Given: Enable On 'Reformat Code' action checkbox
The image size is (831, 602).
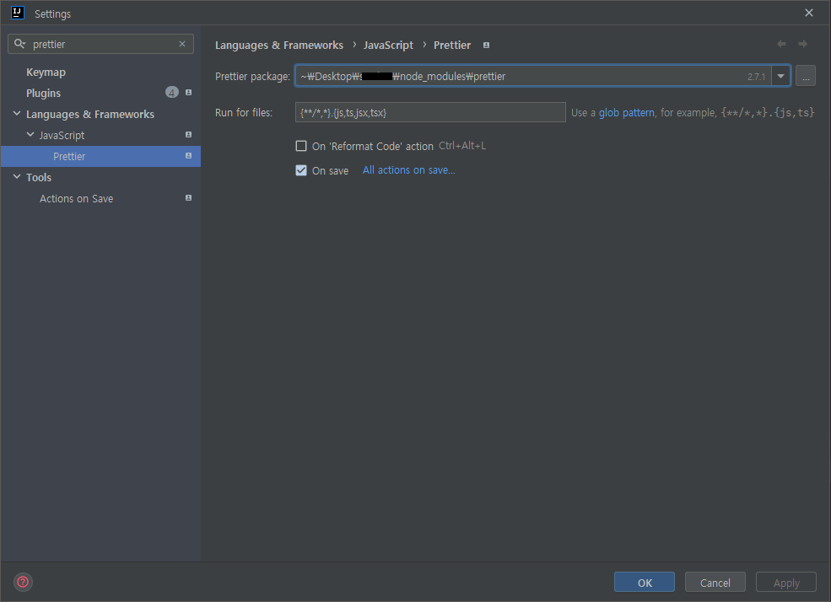Looking at the screenshot, I should 301,146.
